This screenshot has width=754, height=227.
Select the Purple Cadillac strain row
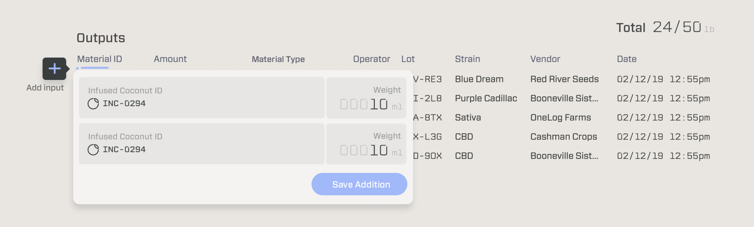coord(562,98)
